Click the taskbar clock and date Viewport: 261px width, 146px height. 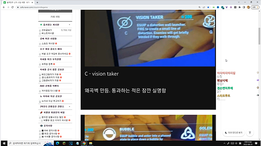coord(248,143)
